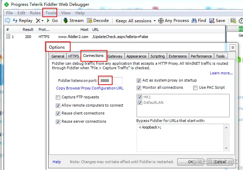
Task: Click the Replay toolbar button
Action: [23, 21]
